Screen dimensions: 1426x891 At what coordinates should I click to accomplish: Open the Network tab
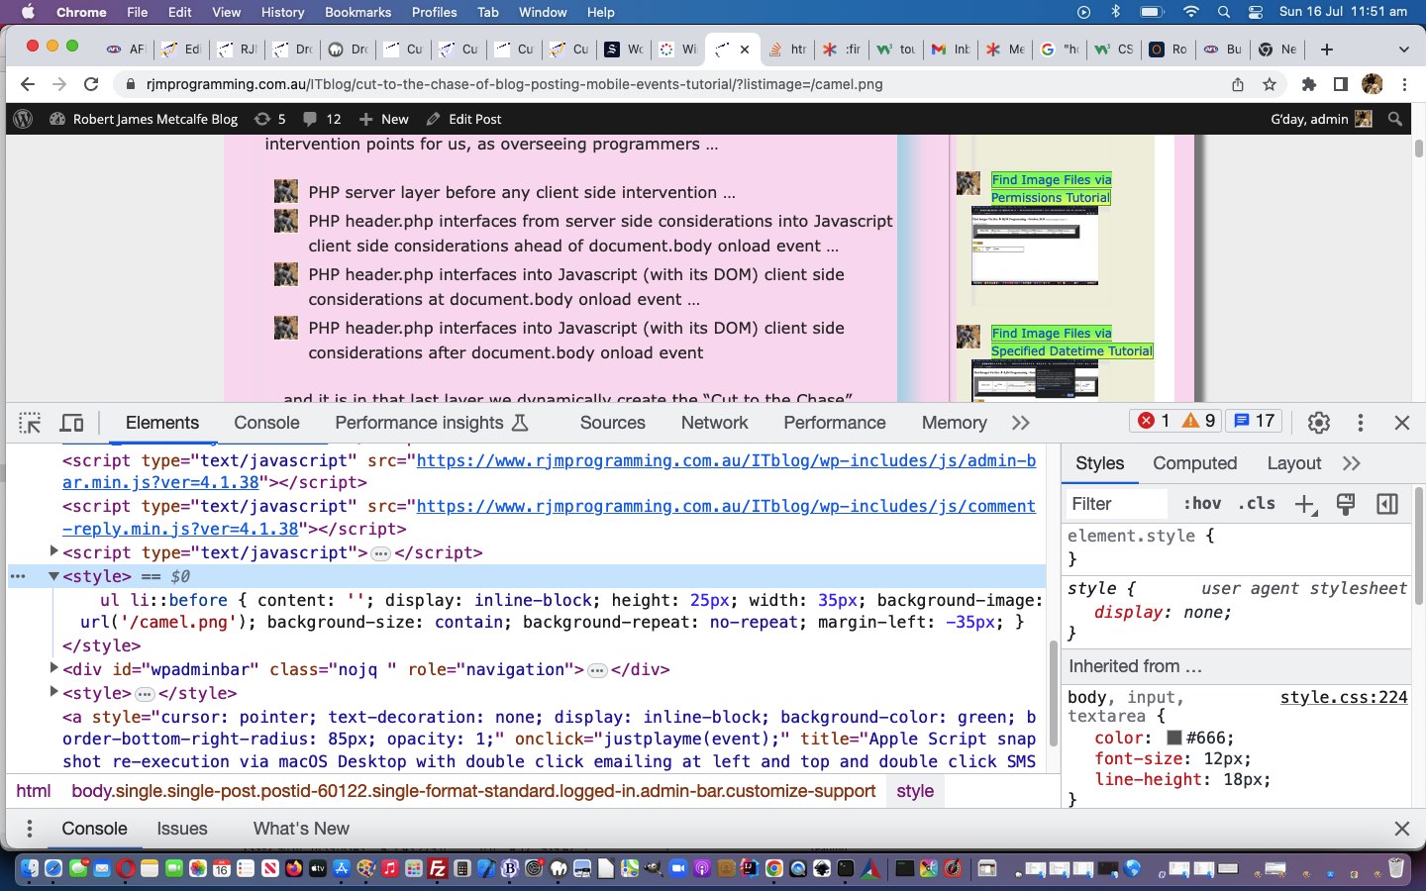714,423
